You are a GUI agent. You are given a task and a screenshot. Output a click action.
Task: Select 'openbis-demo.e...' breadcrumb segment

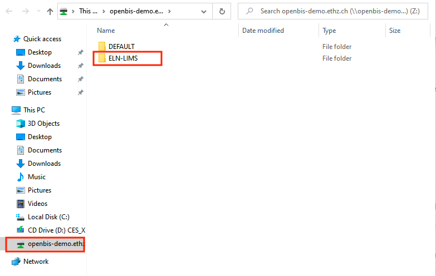(136, 11)
